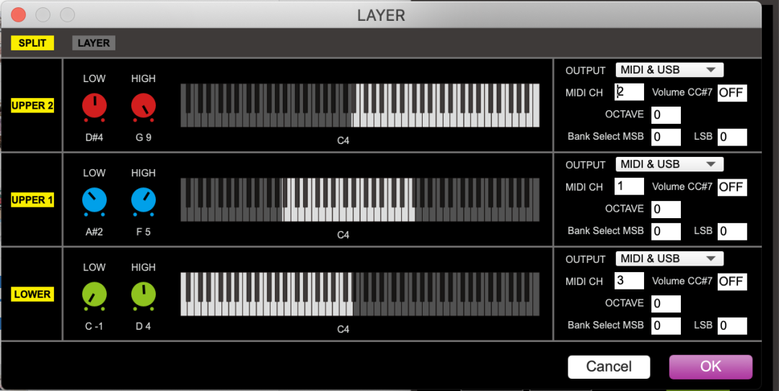Click the green LOWER LOW knob
Screen dimensions: 779x391
pyautogui.click(x=94, y=295)
